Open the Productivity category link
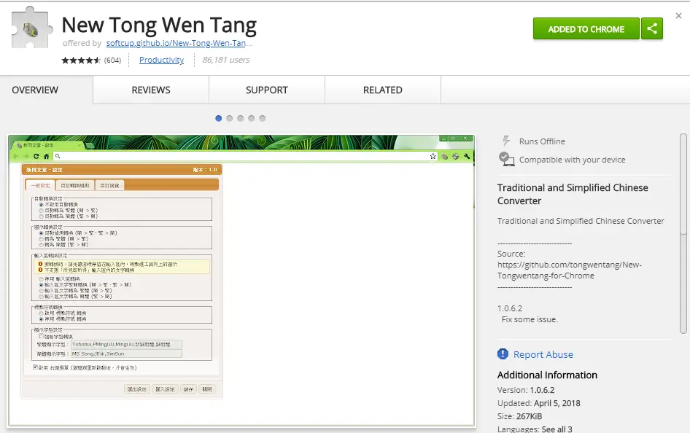The image size is (690, 433). (x=161, y=60)
